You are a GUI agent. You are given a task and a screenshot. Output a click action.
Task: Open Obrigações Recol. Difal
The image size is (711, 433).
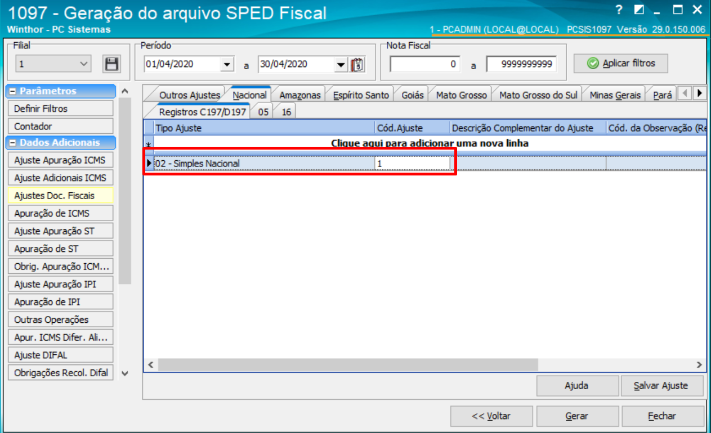point(61,373)
